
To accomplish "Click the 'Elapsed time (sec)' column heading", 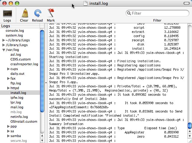I will coord(161,128).
